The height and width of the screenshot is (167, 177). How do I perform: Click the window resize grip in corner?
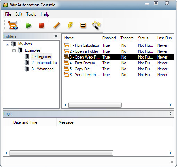click(x=171, y=161)
